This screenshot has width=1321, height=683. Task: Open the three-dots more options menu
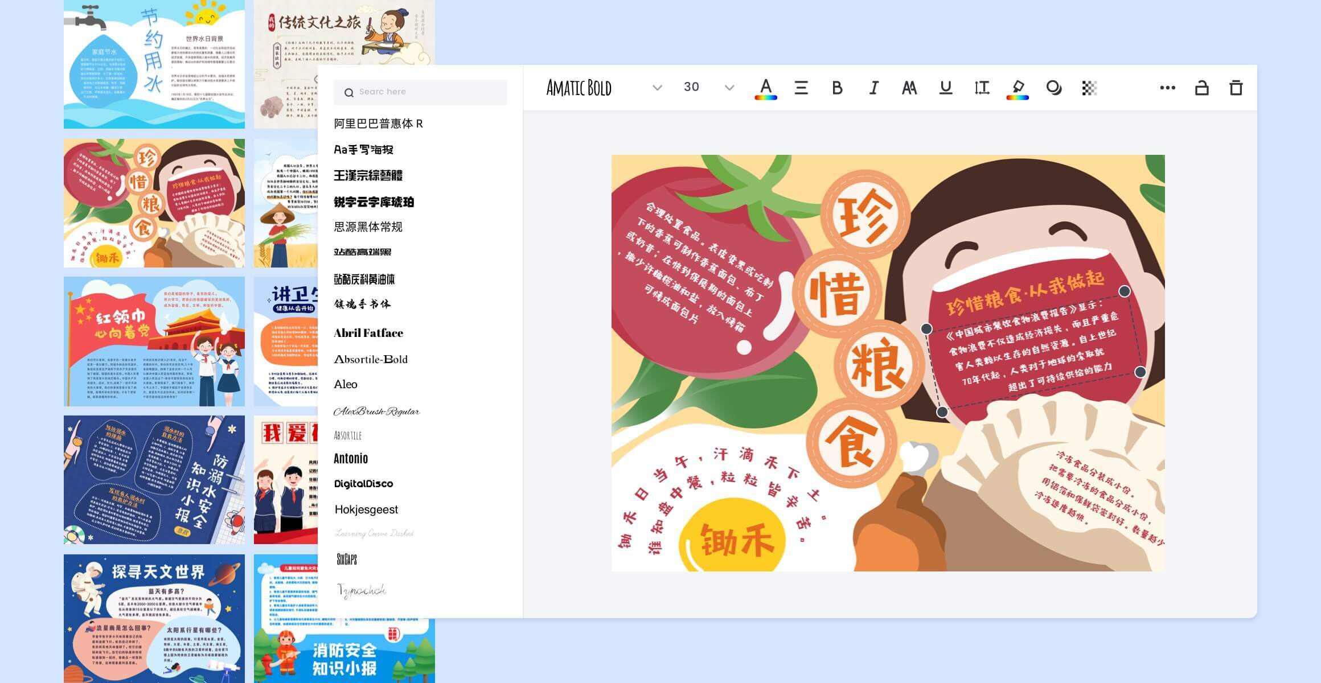click(1167, 88)
